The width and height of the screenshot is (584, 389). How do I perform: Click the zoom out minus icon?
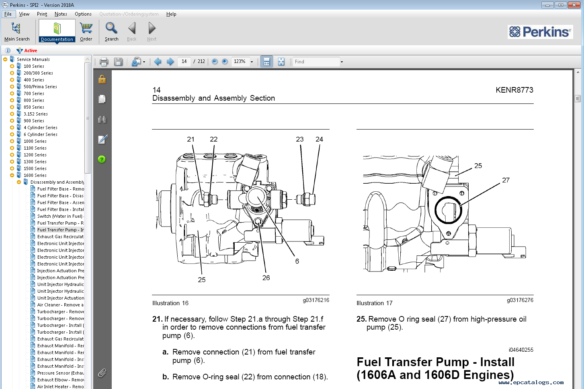coord(215,62)
